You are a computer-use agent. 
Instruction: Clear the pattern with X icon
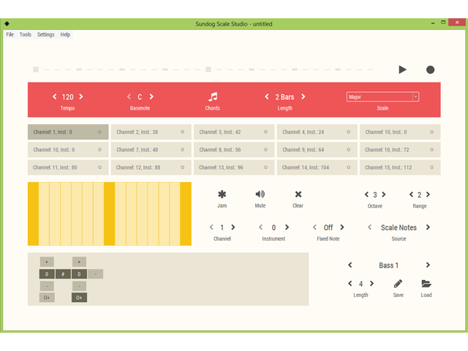point(298,195)
